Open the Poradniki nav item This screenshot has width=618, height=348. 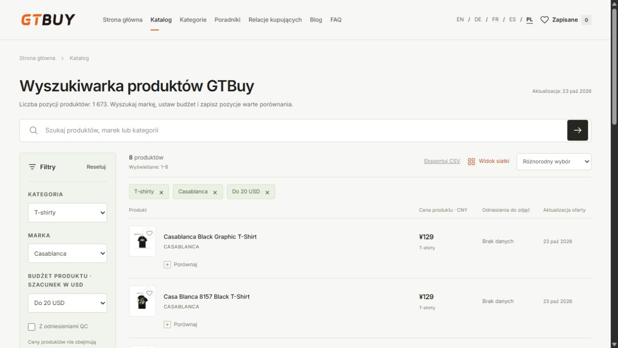pyautogui.click(x=227, y=20)
